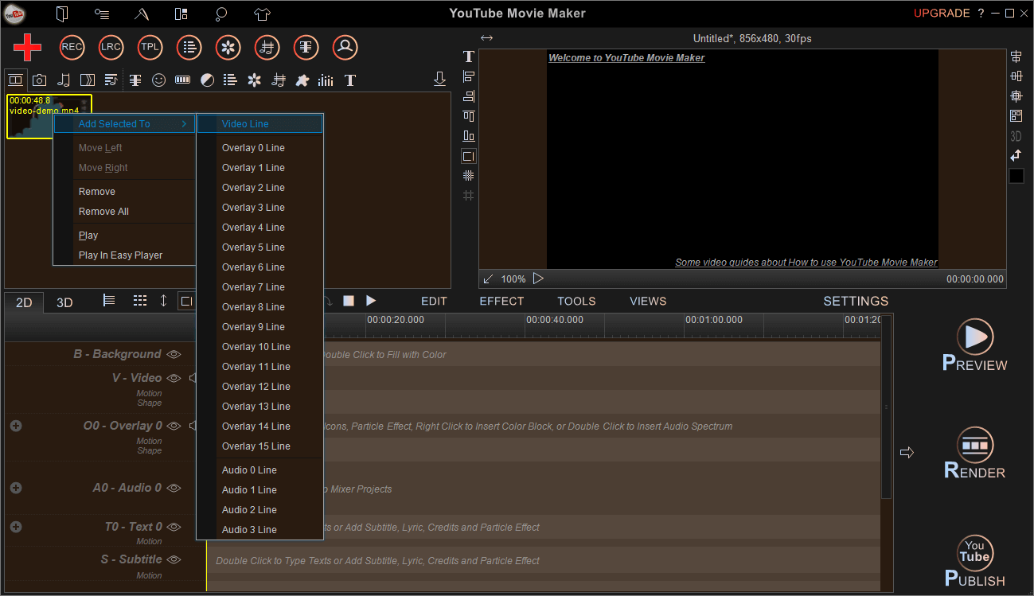Toggle visibility of V - Video track
The height and width of the screenshot is (596, 1034).
pos(174,378)
